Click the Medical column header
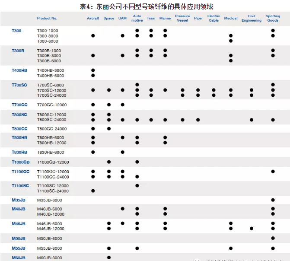The height and width of the screenshot is (261, 290). pos(231,18)
